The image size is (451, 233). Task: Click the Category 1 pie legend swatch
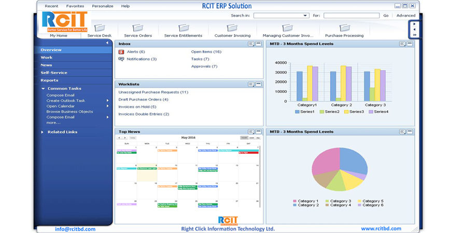[x=294, y=201]
